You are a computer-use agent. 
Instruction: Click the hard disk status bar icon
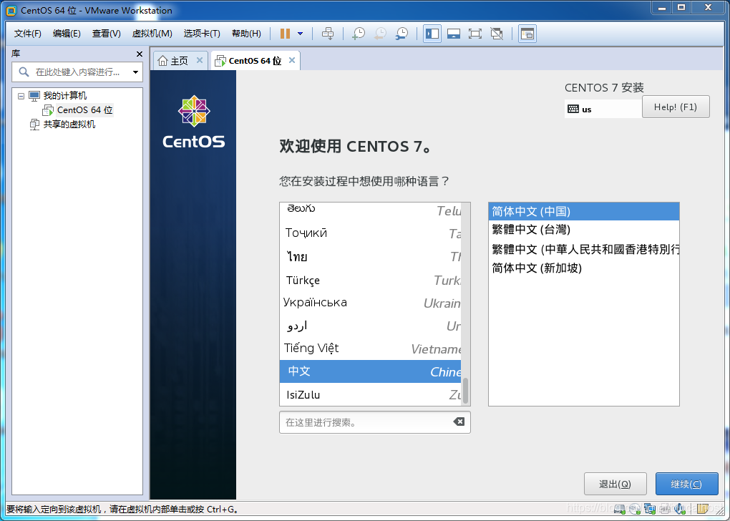click(x=620, y=509)
